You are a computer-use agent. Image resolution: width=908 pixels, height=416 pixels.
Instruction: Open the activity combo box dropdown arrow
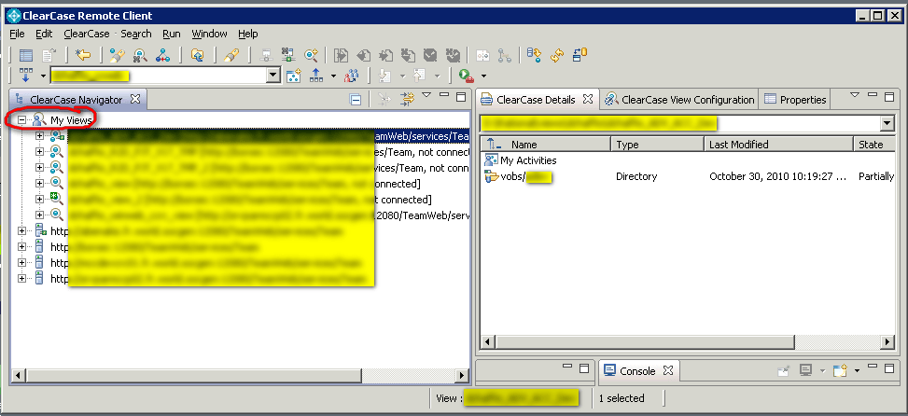point(274,76)
